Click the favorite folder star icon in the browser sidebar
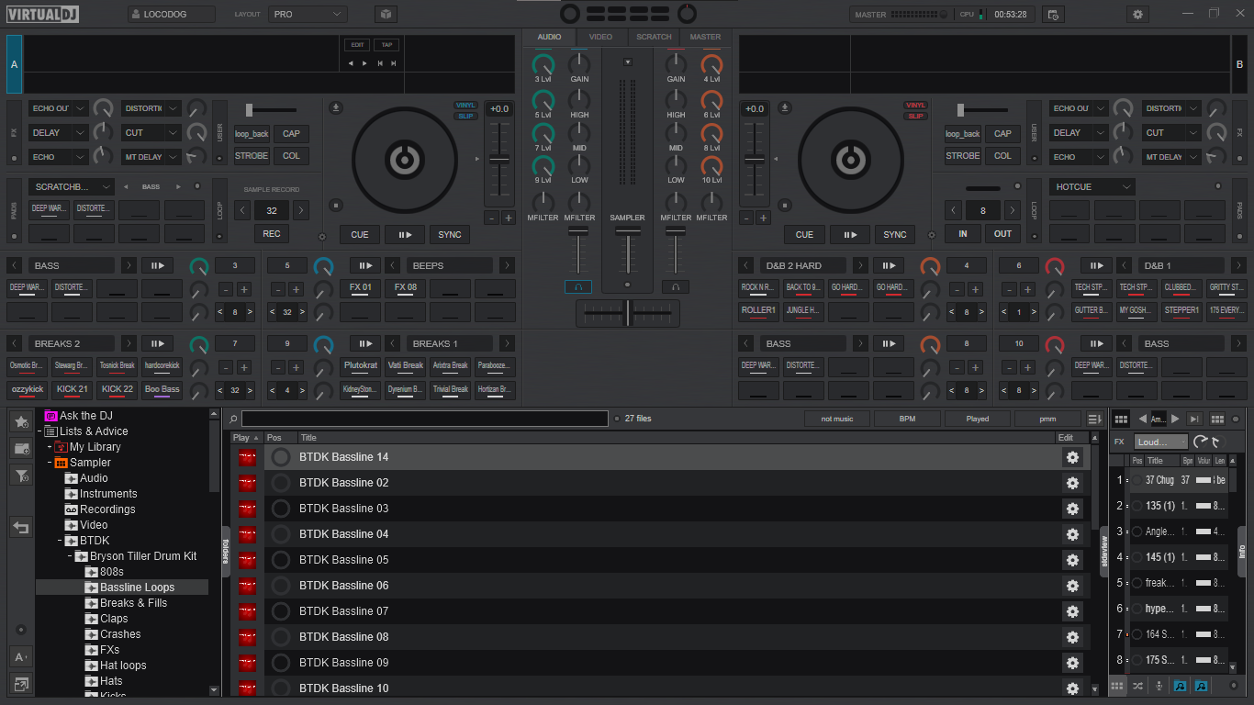 [x=21, y=421]
